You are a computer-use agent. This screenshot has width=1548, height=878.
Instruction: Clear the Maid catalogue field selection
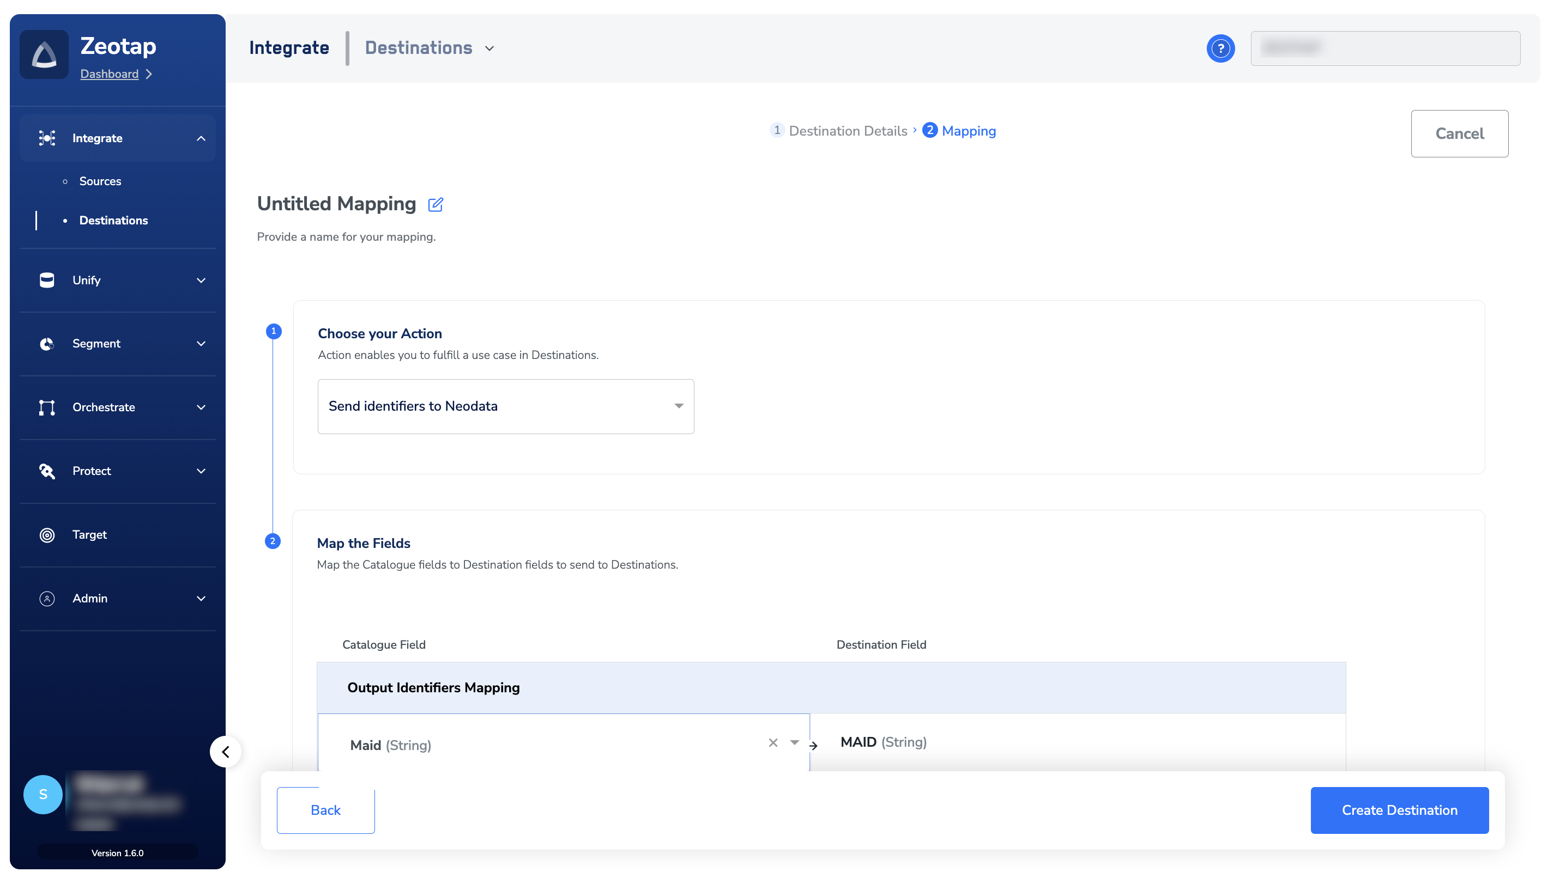773,743
